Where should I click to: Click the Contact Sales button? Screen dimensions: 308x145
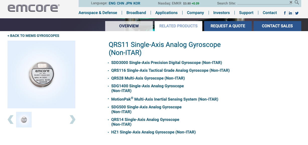click(277, 26)
